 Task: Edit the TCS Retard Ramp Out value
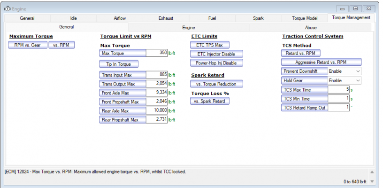coord(338,108)
